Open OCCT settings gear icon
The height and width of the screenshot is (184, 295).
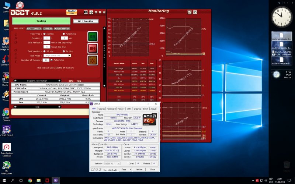coord(93,60)
